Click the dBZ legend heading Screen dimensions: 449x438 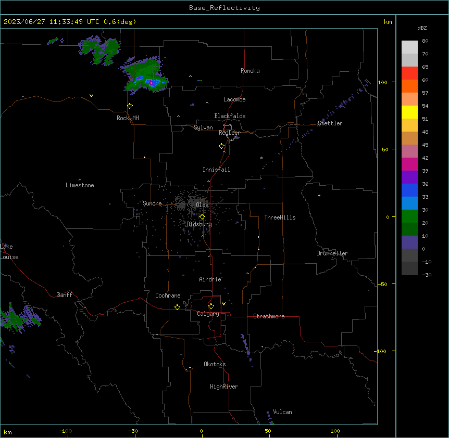(x=422, y=28)
